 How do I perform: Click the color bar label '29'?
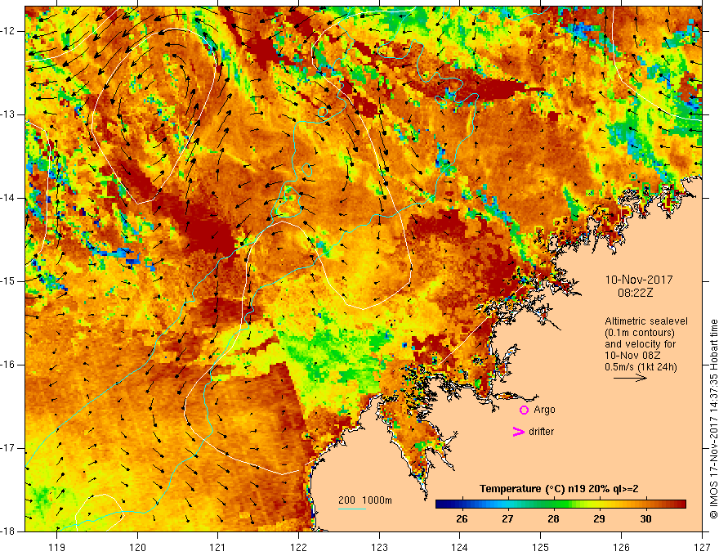(x=599, y=519)
